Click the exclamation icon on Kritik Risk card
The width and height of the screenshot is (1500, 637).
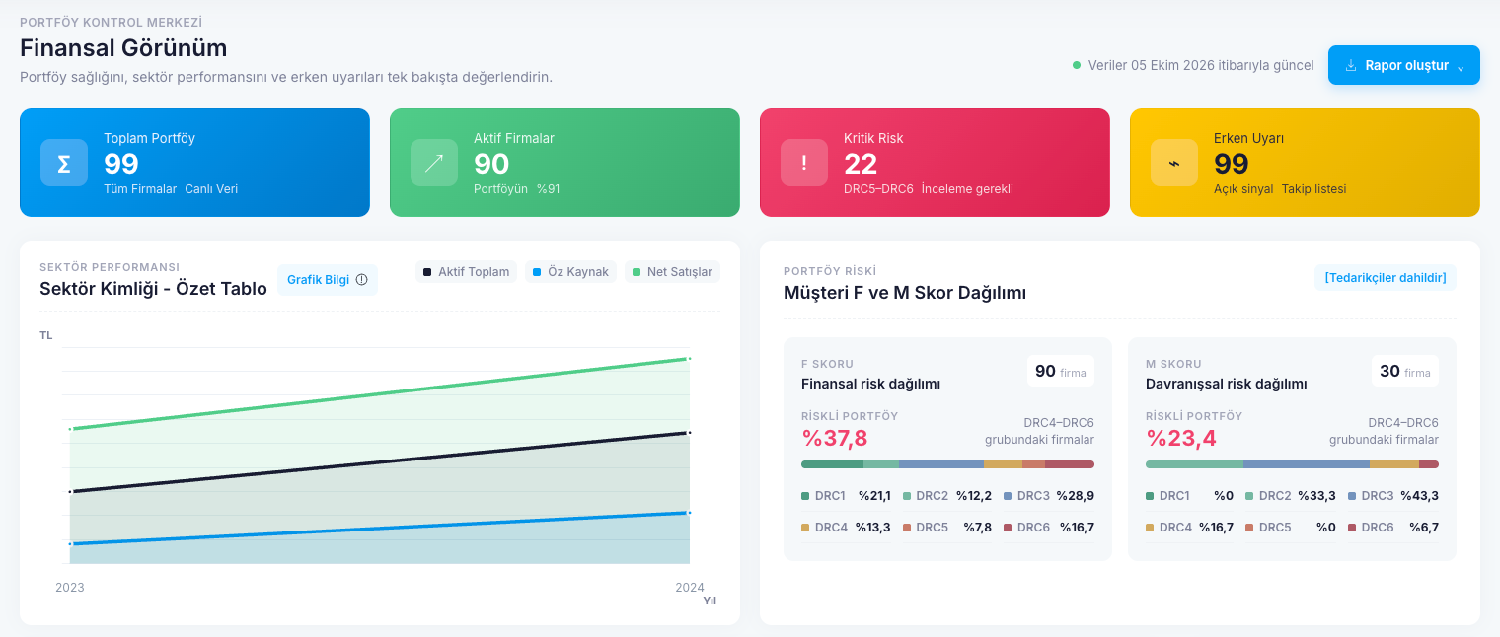804,163
